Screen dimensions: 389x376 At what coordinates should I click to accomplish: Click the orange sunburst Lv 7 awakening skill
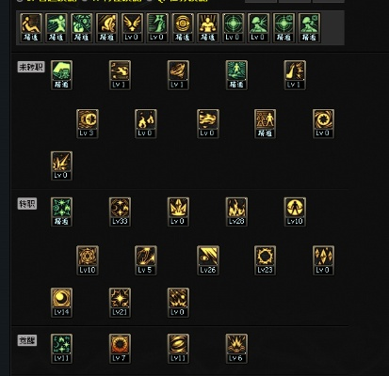tap(120, 349)
